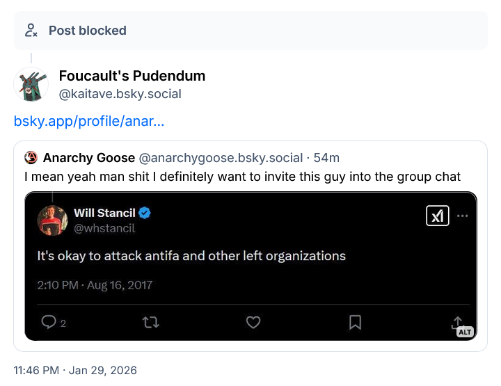Open the @kaitave.bsky.social handle

tap(120, 94)
